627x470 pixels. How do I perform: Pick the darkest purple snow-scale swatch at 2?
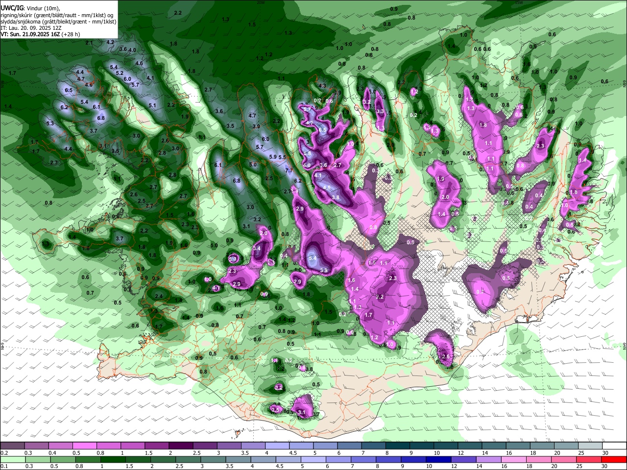click(180, 446)
